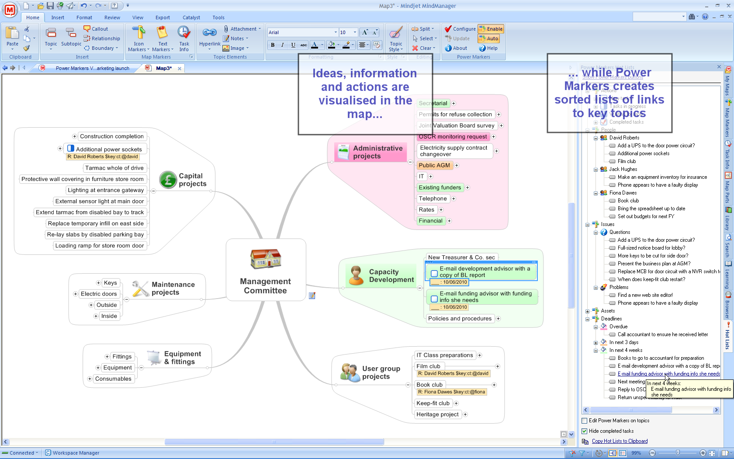The width and height of the screenshot is (734, 459).
Task: Open the Format ribbon tab
Action: (84, 17)
